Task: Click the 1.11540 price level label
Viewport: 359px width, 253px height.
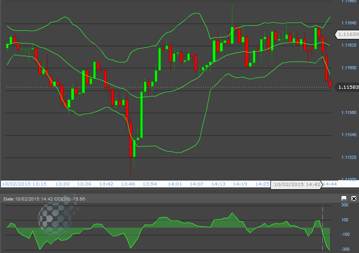Action: pos(349,135)
